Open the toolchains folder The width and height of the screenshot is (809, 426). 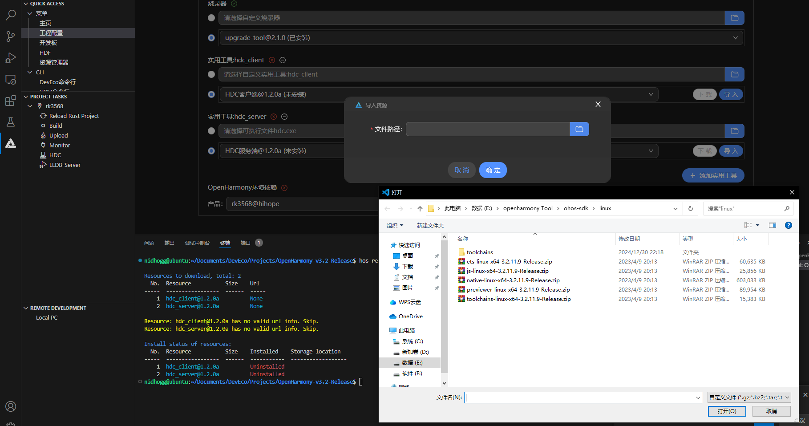coord(480,252)
